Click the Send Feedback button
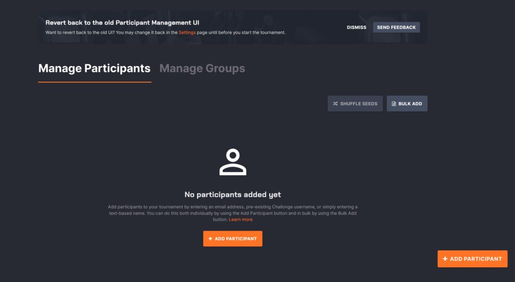Screen dimensions: 515x282 396,28
